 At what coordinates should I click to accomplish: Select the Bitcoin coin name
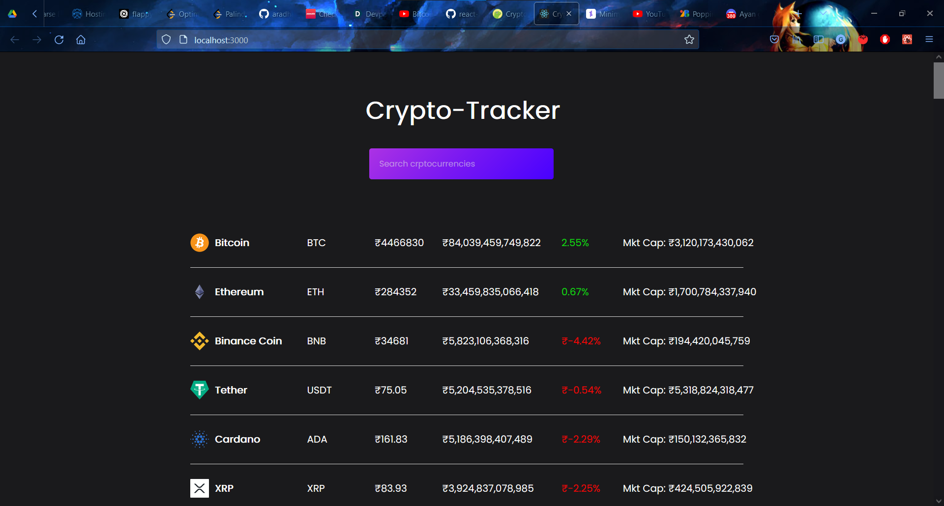(x=232, y=243)
